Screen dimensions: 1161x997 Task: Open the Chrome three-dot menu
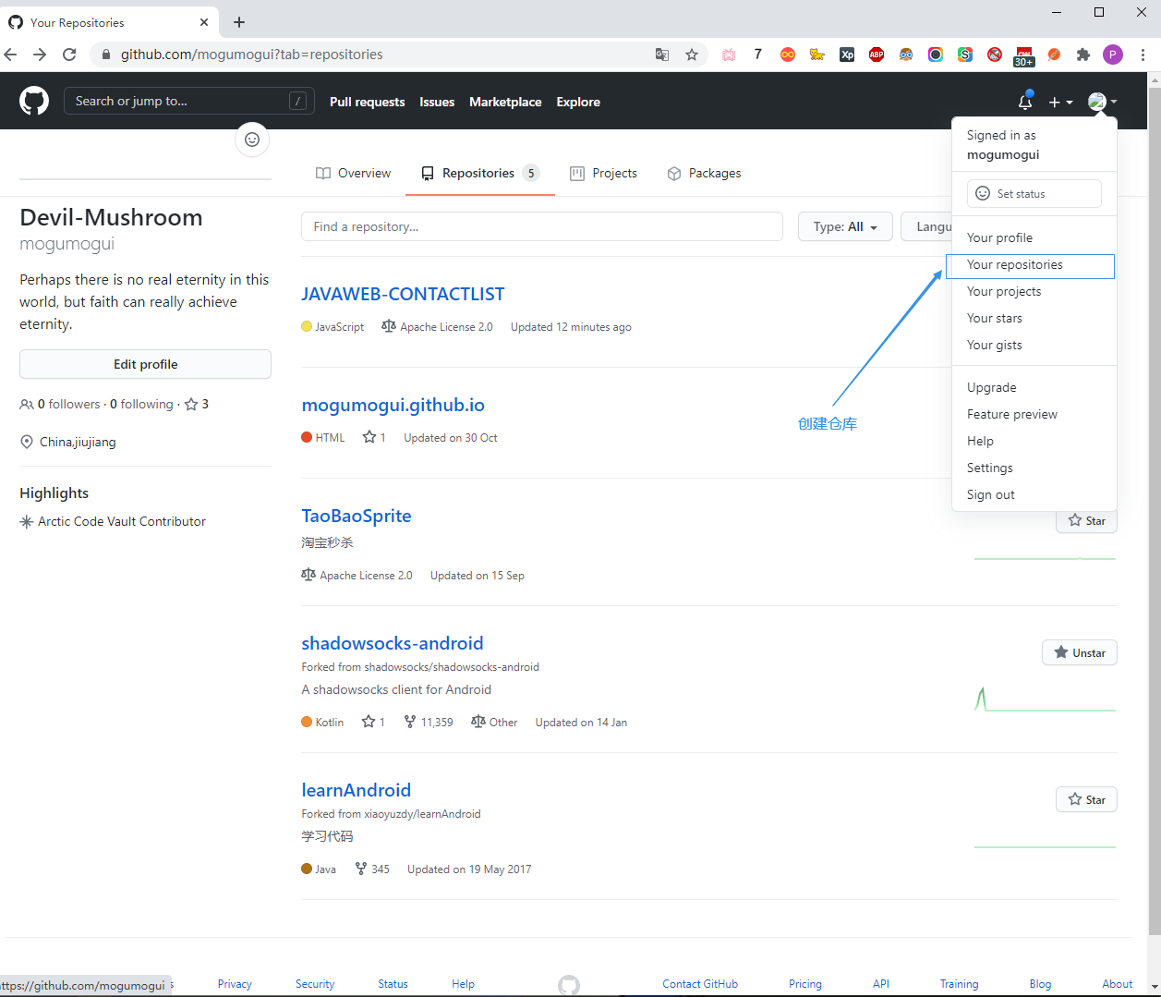(x=1143, y=55)
